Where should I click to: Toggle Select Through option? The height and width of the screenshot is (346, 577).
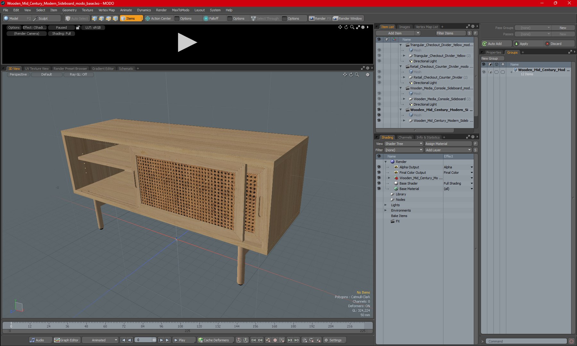tap(265, 19)
